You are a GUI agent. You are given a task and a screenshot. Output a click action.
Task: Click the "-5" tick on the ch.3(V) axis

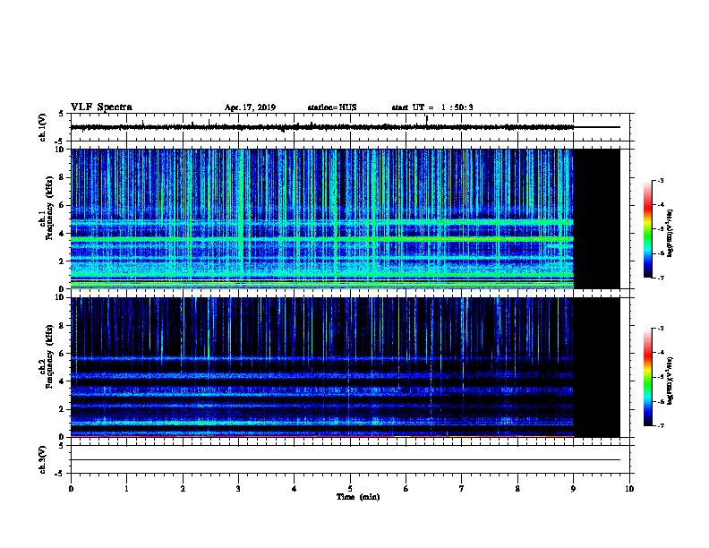(61, 474)
